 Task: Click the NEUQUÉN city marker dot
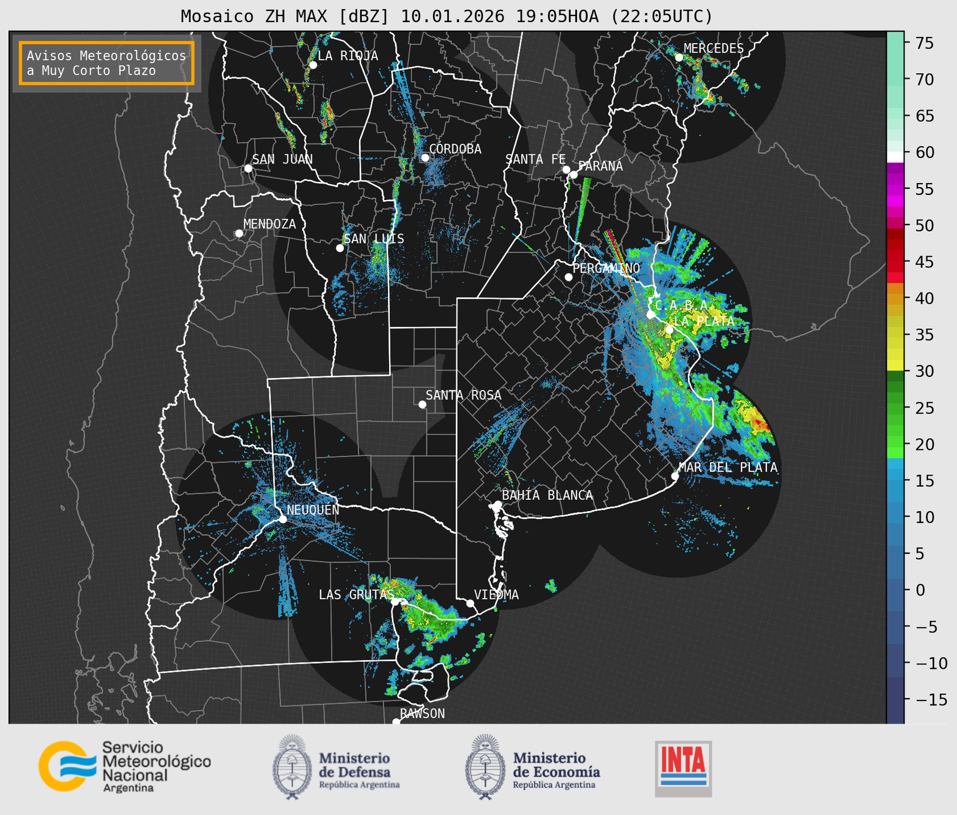pos(283,519)
